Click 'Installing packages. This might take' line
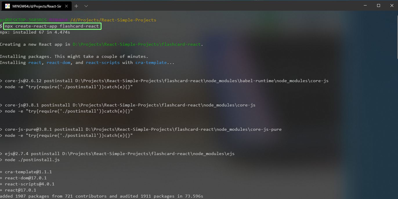 [x=74, y=56]
